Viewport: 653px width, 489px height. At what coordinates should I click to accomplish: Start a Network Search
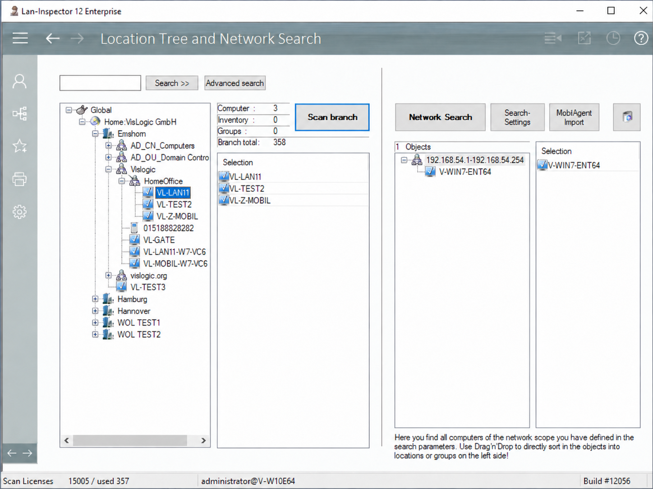441,117
